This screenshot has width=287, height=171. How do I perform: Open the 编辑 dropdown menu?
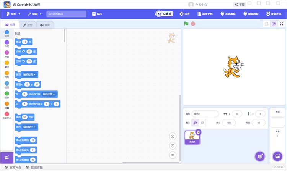pos(34,14)
